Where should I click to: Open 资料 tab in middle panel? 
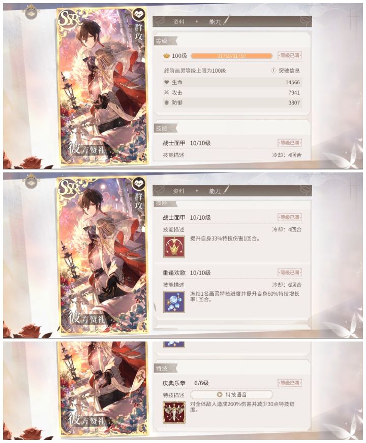[178, 191]
